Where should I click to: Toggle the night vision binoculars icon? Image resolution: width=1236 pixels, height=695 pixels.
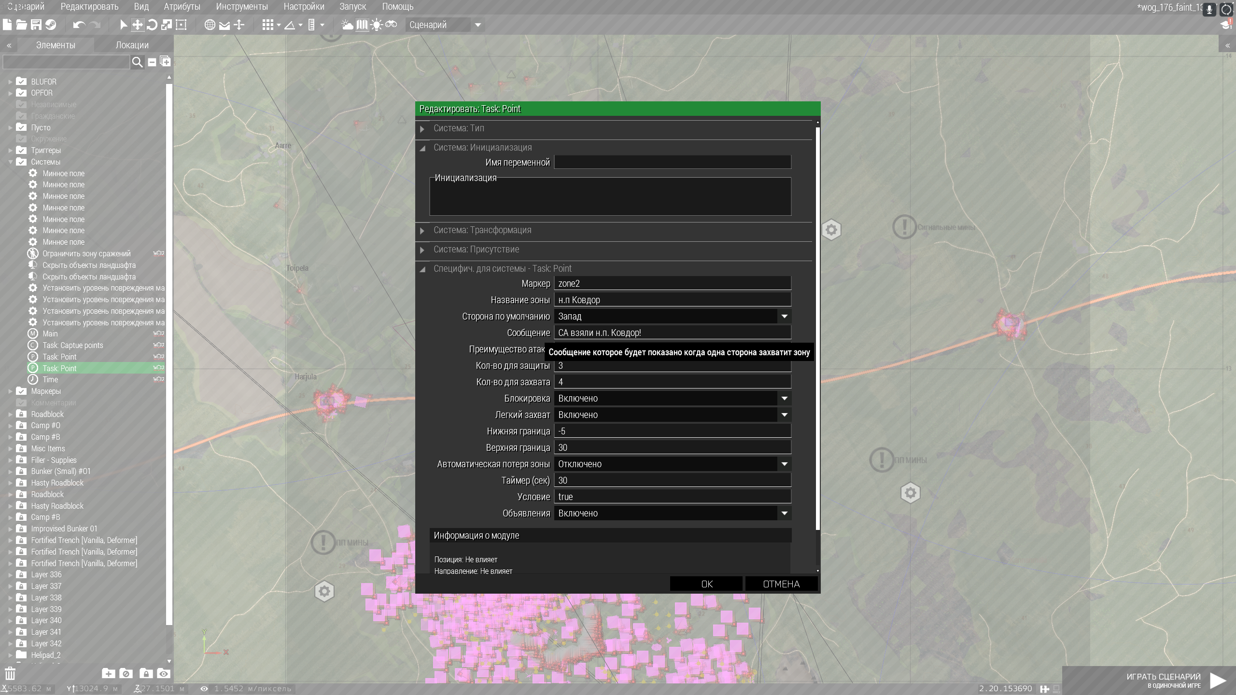pyautogui.click(x=391, y=25)
